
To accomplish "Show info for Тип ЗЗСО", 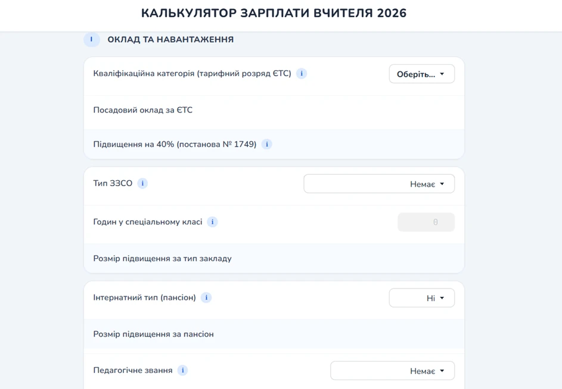I will pos(142,183).
